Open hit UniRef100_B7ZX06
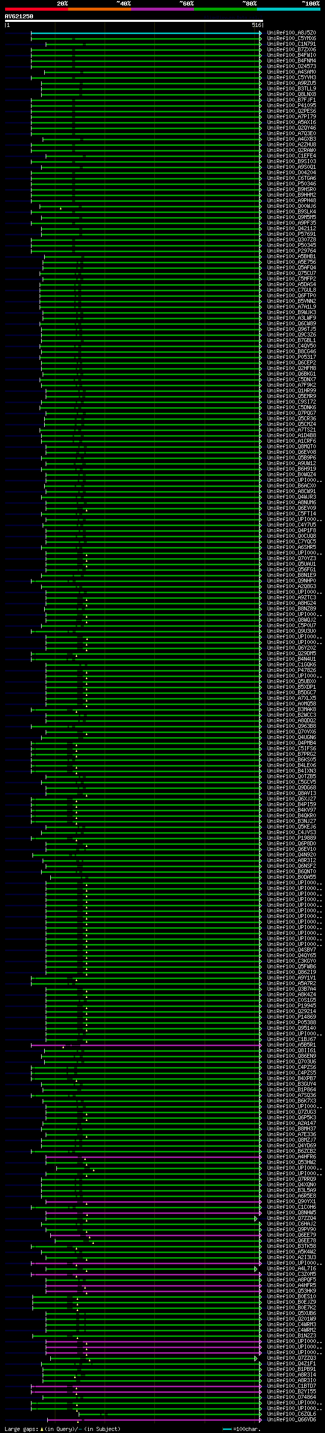Image resolution: width=325 pixels, height=1433 pixels. pyautogui.click(x=291, y=49)
